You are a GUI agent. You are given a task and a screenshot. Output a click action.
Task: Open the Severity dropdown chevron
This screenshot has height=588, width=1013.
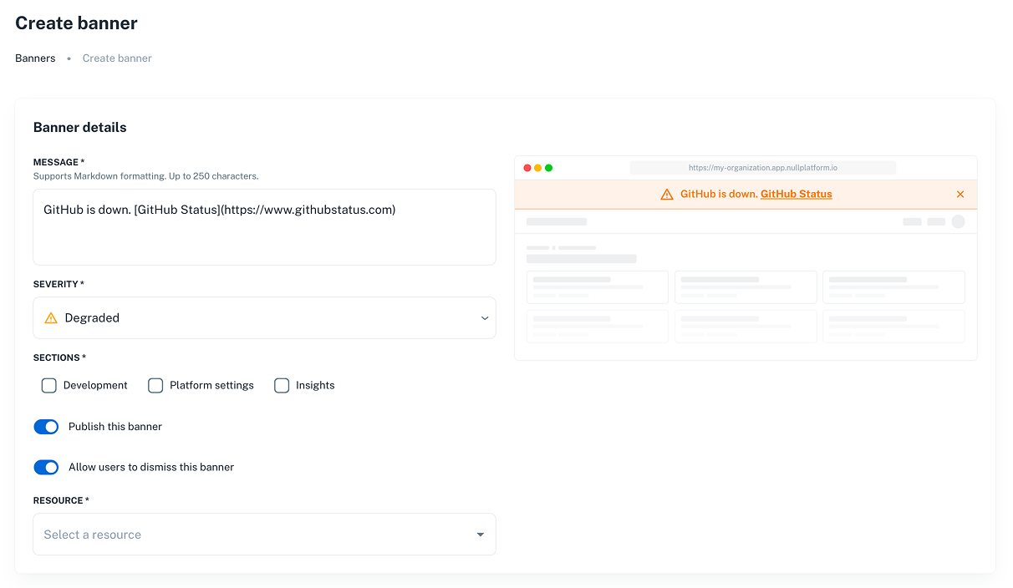pyautogui.click(x=485, y=318)
